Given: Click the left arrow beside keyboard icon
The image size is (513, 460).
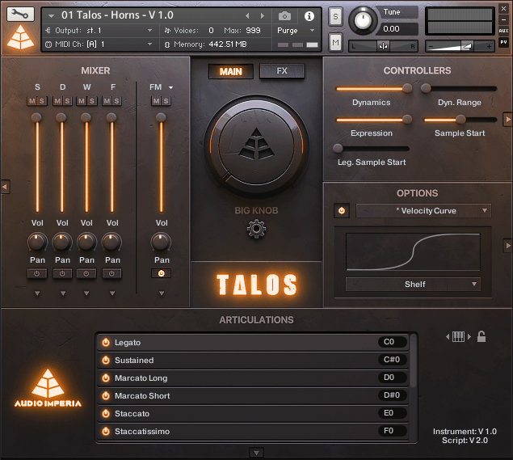Looking at the screenshot, I should [448, 336].
